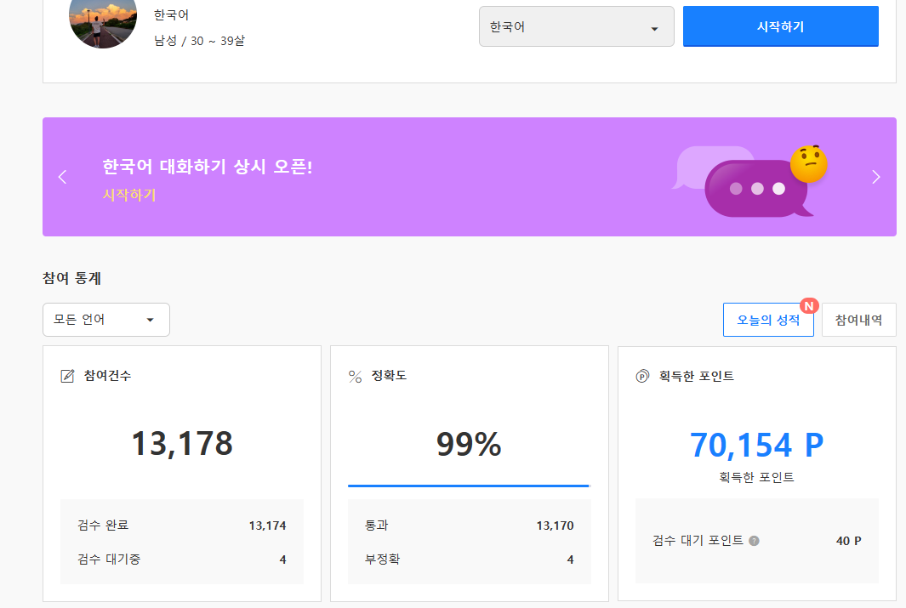Image resolution: width=906 pixels, height=608 pixels.
Task: Click the blue accuracy progress bar
Action: pos(469,486)
